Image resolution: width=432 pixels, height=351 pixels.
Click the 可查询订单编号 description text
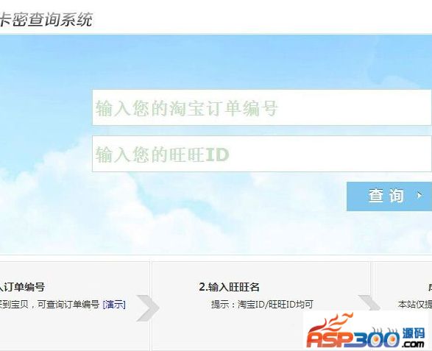(68, 305)
